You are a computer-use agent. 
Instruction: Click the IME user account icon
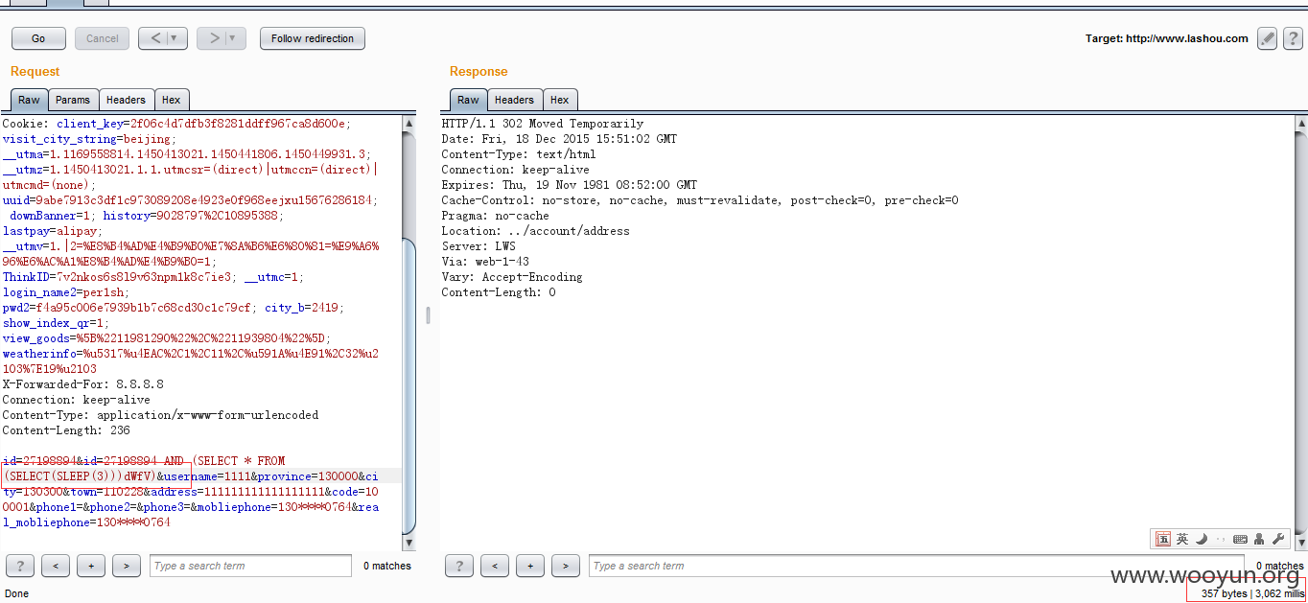click(x=1259, y=539)
